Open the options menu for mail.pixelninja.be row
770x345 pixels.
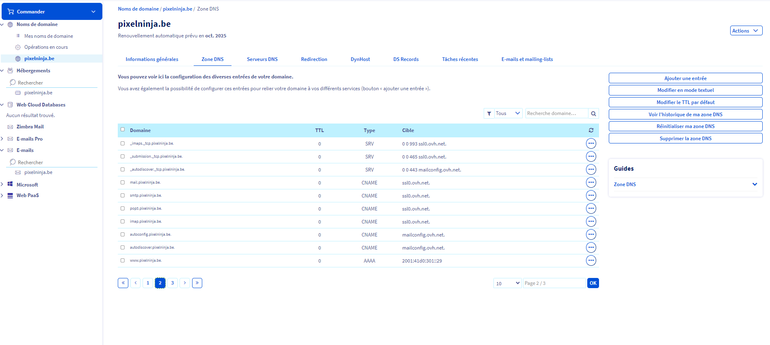591,182
